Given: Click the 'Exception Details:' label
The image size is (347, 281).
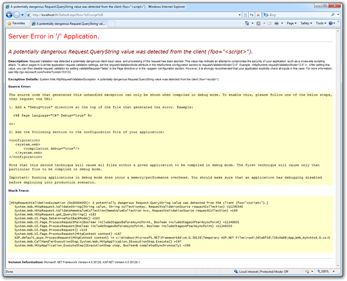Looking at the screenshot, I should (24, 79).
